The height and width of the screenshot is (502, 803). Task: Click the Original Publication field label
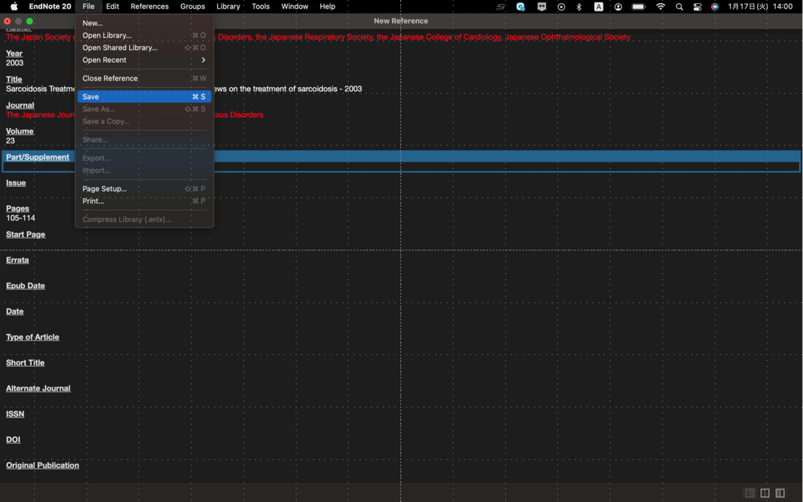pos(43,465)
